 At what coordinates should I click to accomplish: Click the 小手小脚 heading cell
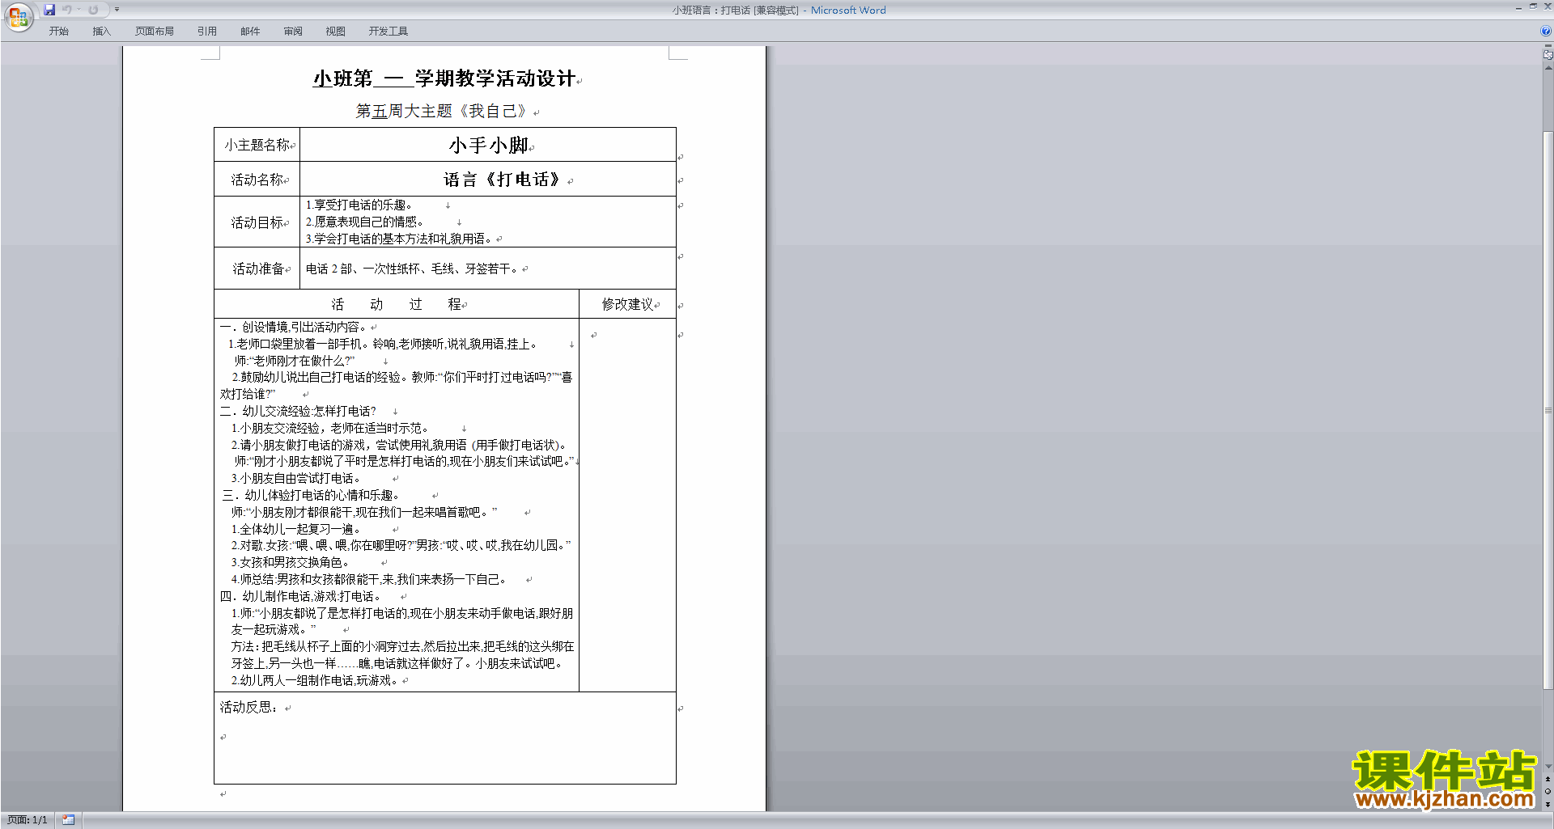488,146
